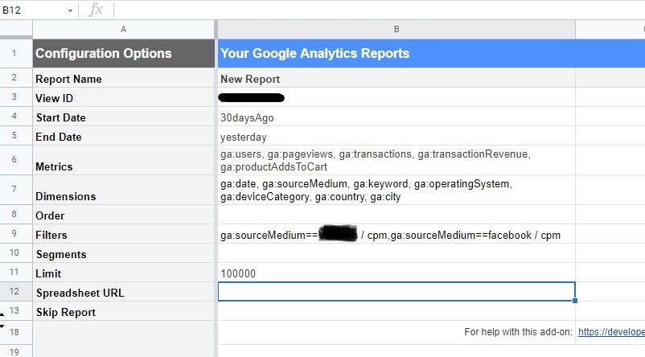Select the New Report cell

tap(396, 78)
